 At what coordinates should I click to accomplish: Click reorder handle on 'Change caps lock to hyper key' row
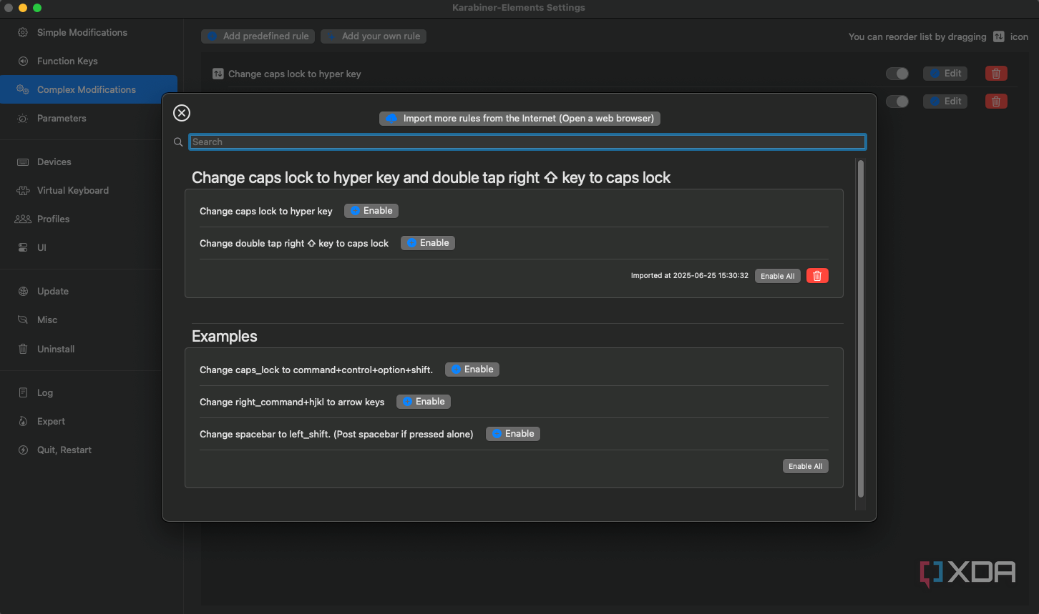pos(218,74)
